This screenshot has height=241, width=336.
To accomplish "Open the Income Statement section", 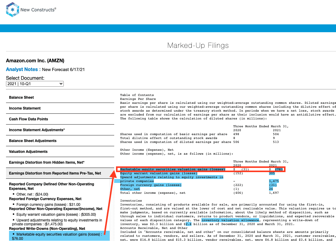I will [x=60, y=108].
